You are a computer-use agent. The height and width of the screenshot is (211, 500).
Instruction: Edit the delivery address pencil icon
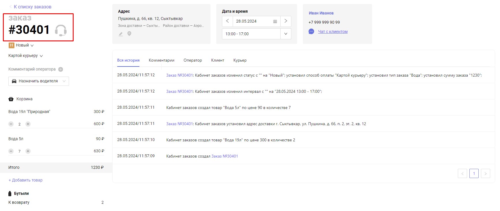pos(121,34)
